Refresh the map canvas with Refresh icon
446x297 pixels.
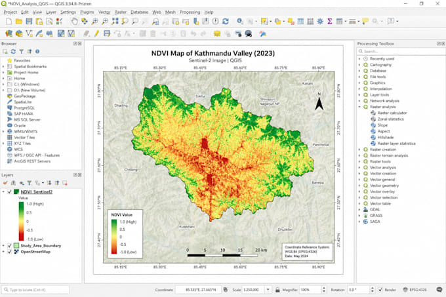coord(226,22)
